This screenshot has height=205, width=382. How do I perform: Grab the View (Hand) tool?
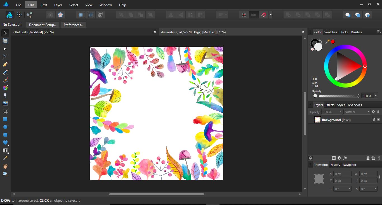5,166
